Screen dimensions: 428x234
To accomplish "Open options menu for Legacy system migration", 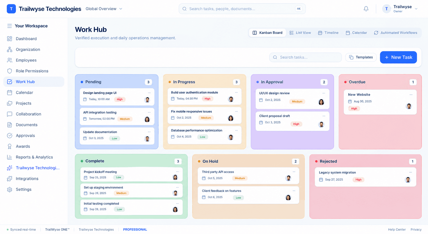I will [x=411, y=172].
